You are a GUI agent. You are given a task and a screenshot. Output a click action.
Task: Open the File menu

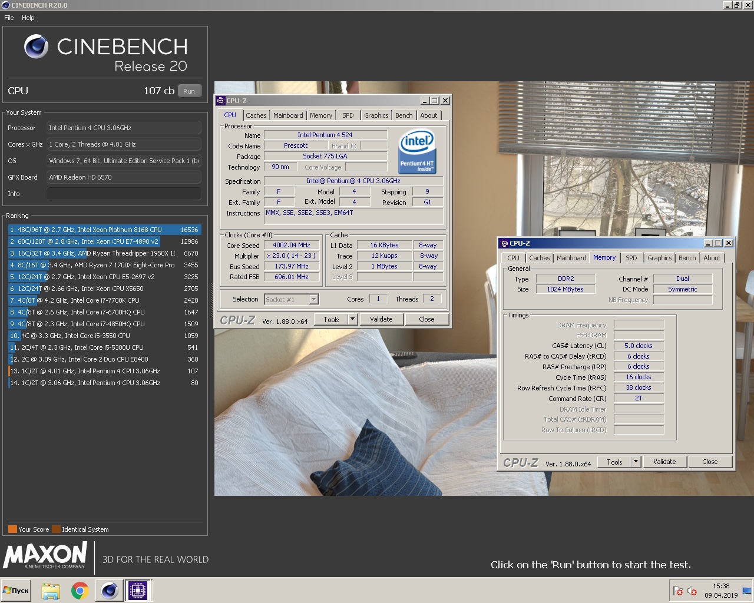(9, 18)
